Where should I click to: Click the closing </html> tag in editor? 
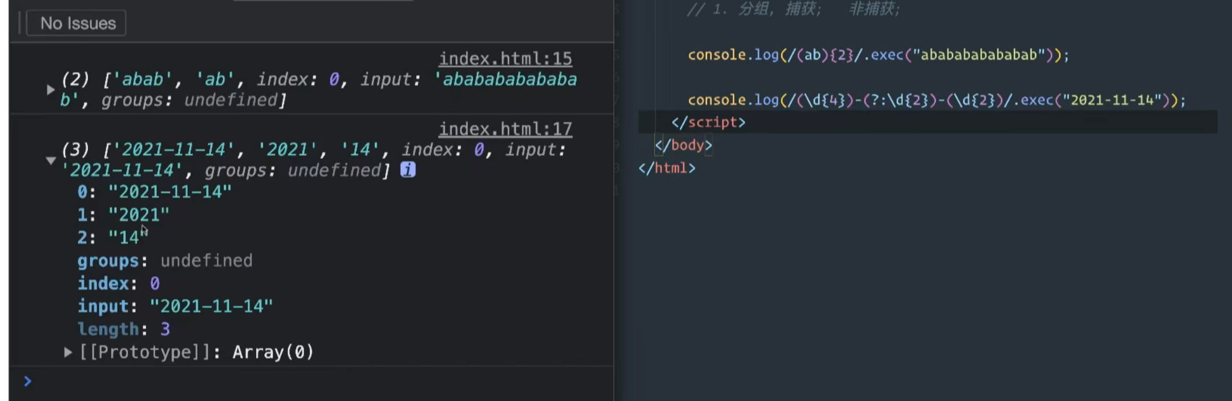pos(667,168)
